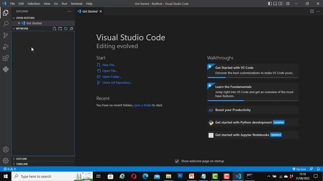
Task: Close the Get Started tab
Action: pyautogui.click(x=101, y=11)
